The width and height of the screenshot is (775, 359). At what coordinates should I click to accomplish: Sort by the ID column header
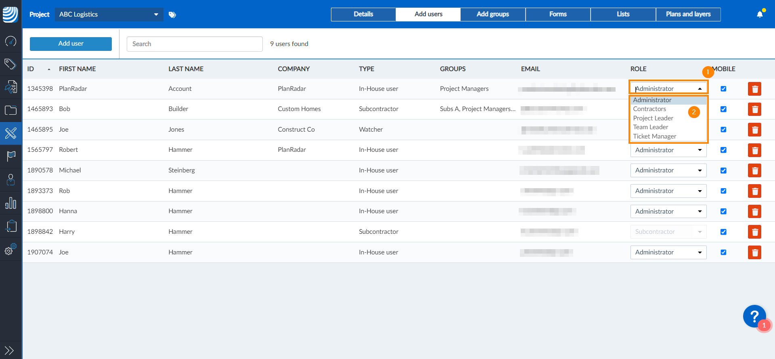tap(31, 69)
